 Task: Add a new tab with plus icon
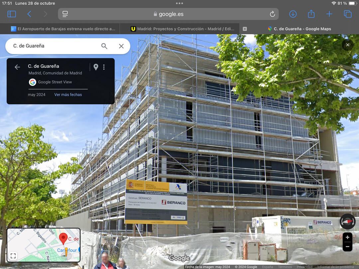(329, 14)
